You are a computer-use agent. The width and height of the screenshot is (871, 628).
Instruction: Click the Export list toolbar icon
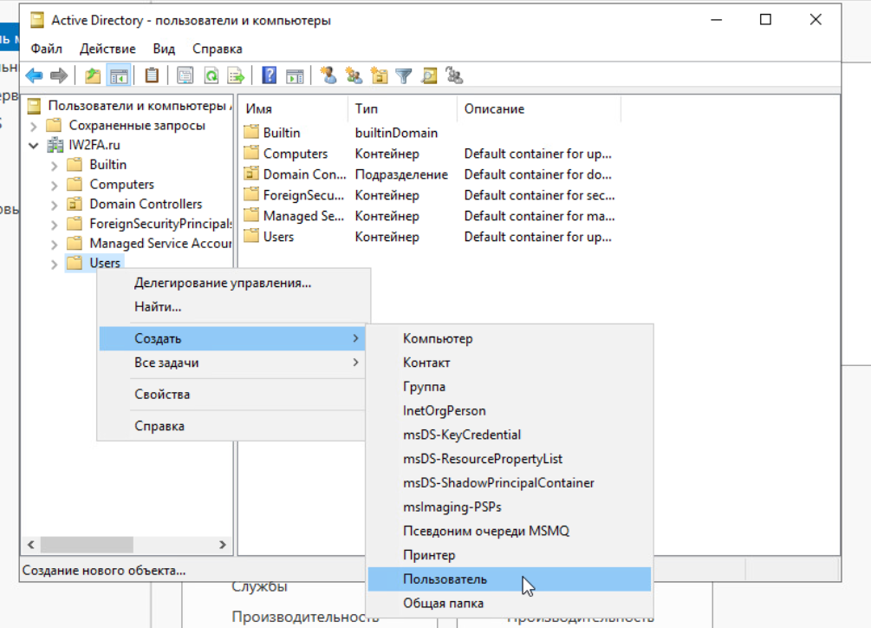pyautogui.click(x=235, y=75)
